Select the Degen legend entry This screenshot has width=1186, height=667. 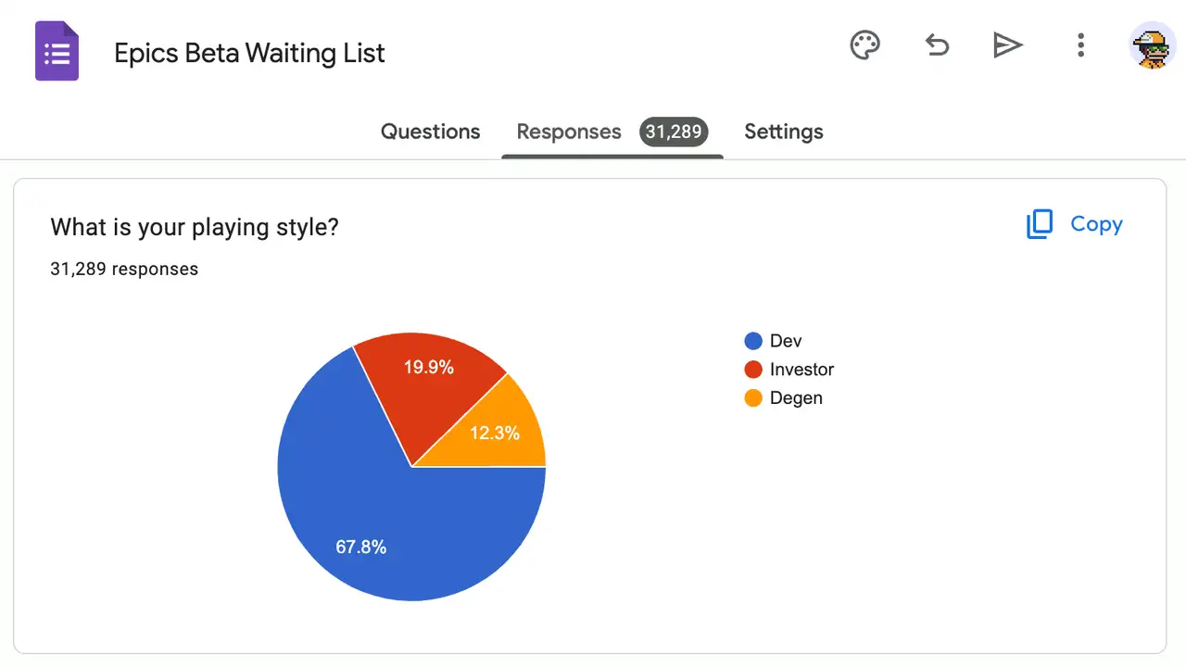pyautogui.click(x=796, y=397)
